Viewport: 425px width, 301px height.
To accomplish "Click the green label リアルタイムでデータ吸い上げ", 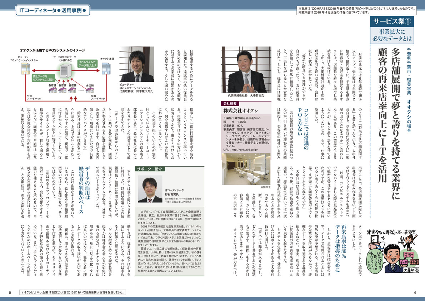I will tap(87, 64).
